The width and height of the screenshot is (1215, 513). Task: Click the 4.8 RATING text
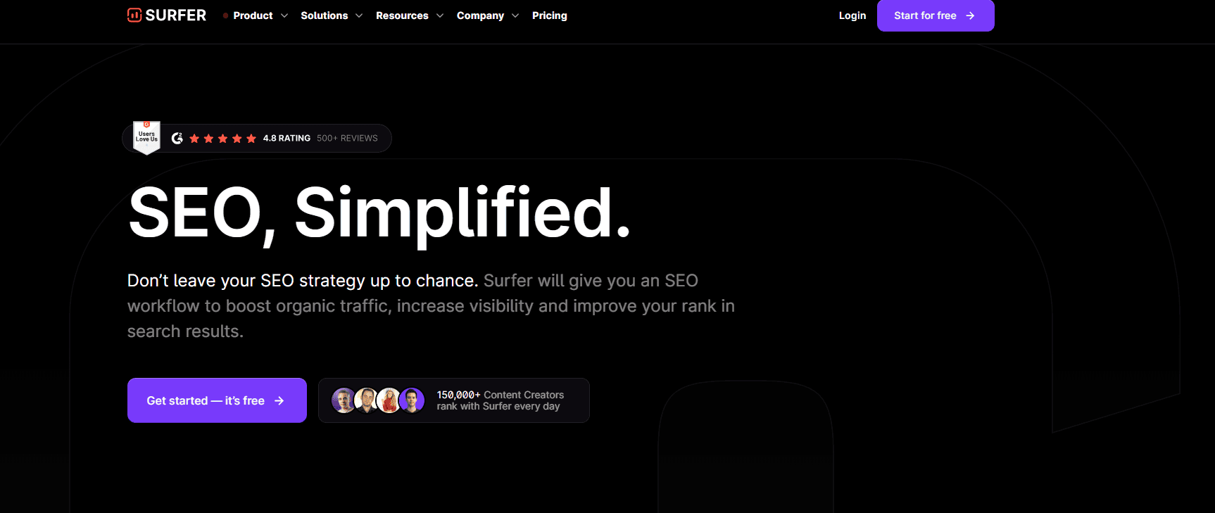tap(287, 139)
